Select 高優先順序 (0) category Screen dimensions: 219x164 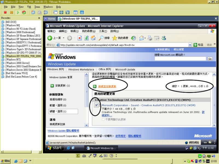[58, 99]
